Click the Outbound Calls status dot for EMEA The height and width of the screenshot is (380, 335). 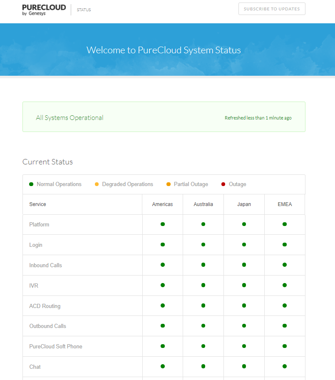[x=285, y=326]
